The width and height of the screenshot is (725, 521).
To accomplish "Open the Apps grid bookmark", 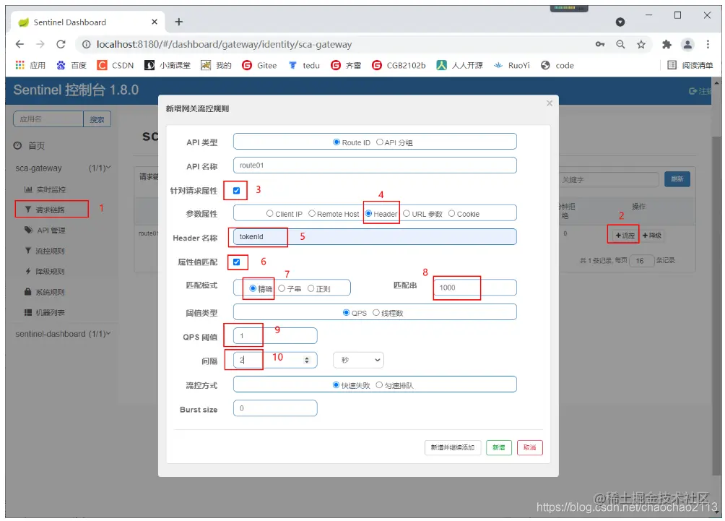I will 30,65.
